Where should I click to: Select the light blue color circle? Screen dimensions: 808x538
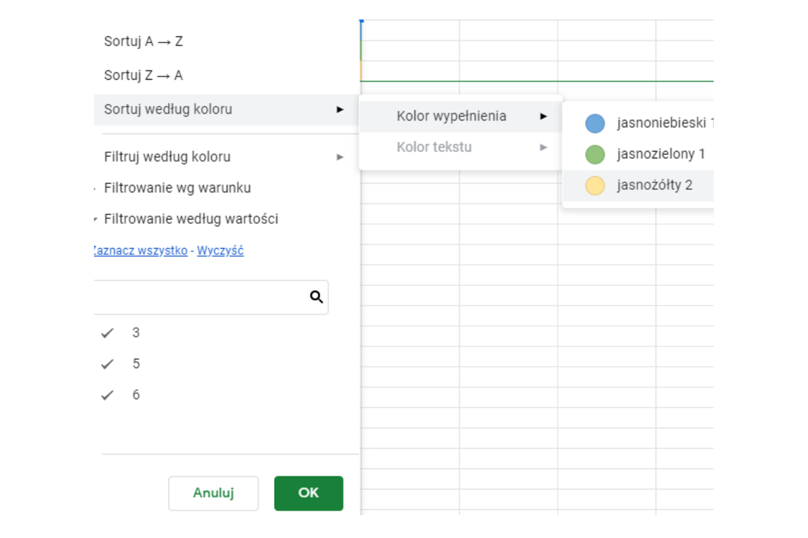595,124
